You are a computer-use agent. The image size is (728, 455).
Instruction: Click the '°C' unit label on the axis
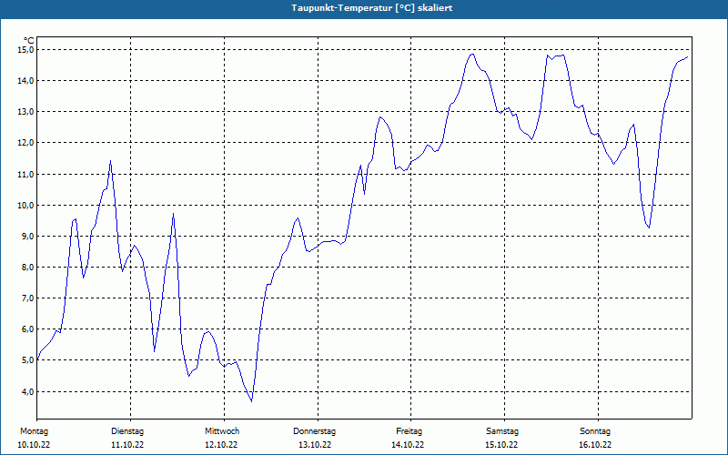tap(28, 40)
